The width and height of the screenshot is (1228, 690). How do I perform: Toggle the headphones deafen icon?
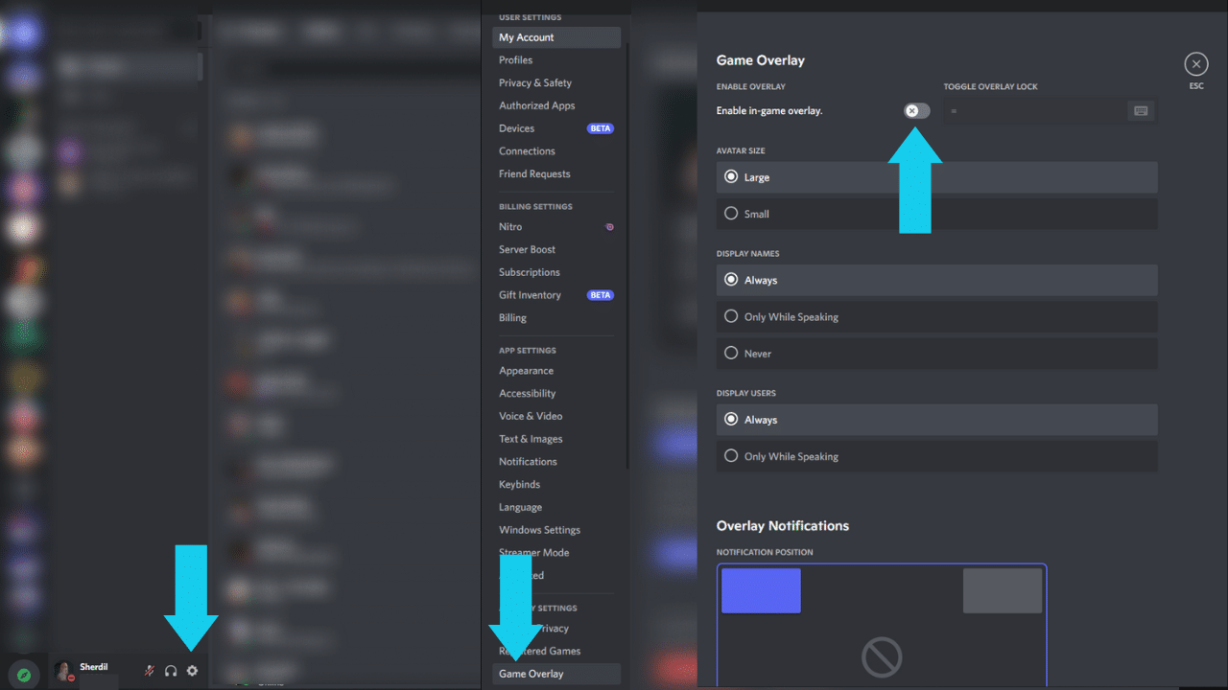tap(171, 671)
